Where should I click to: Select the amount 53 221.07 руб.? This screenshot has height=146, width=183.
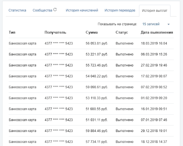point(97,54)
